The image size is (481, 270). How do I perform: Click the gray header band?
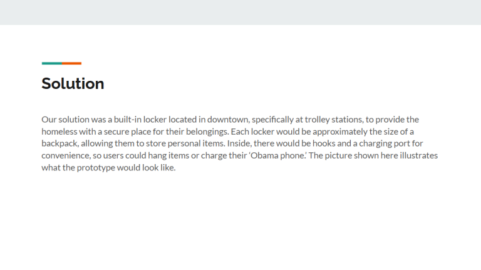click(x=240, y=13)
